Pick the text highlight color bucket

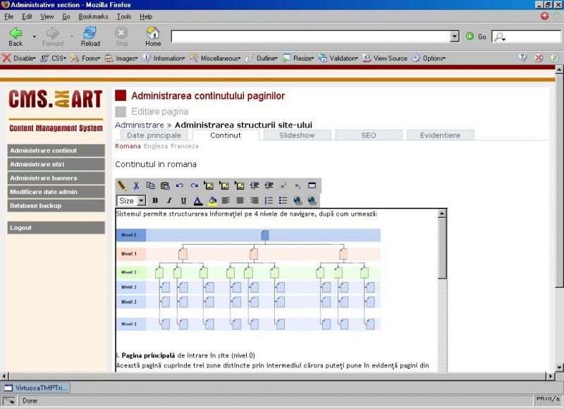(212, 201)
